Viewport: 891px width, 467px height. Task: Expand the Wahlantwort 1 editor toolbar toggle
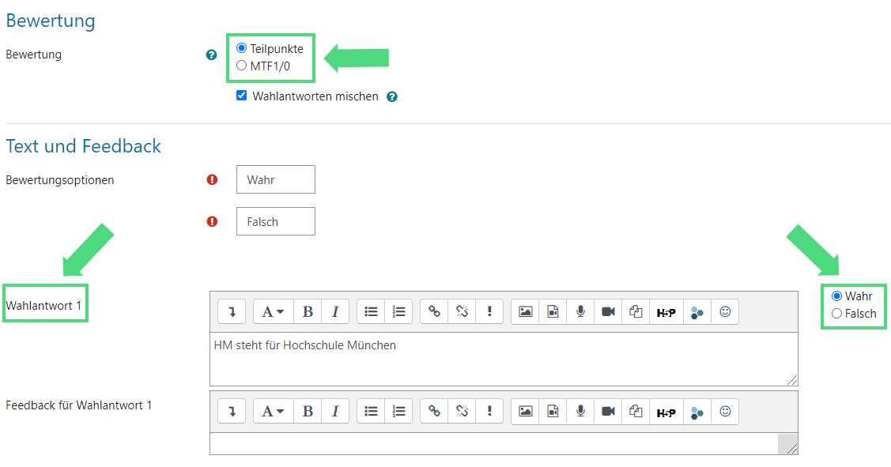(x=232, y=311)
